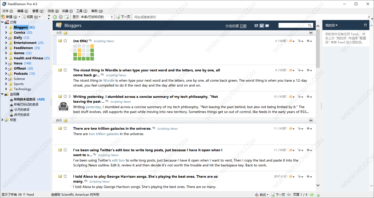Click the URL or search address field
Image resolution: width=374 pixels, height=198 pixels.
[x=250, y=17]
